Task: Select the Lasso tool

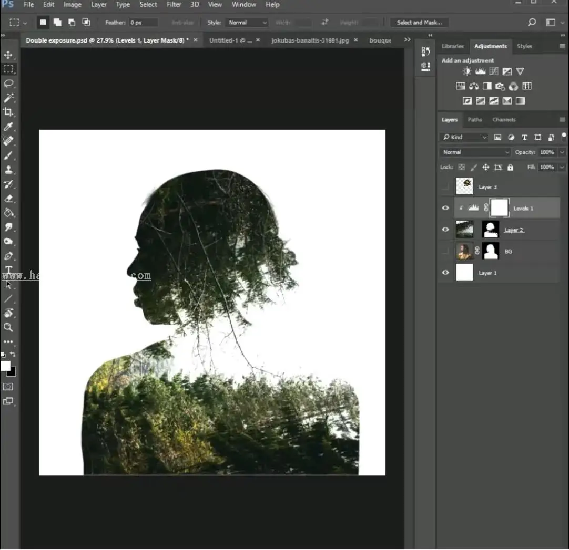Action: [8, 84]
